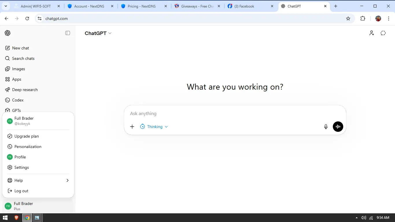Open Personalization from the account menu
The width and height of the screenshot is (395, 222).
[38, 147]
